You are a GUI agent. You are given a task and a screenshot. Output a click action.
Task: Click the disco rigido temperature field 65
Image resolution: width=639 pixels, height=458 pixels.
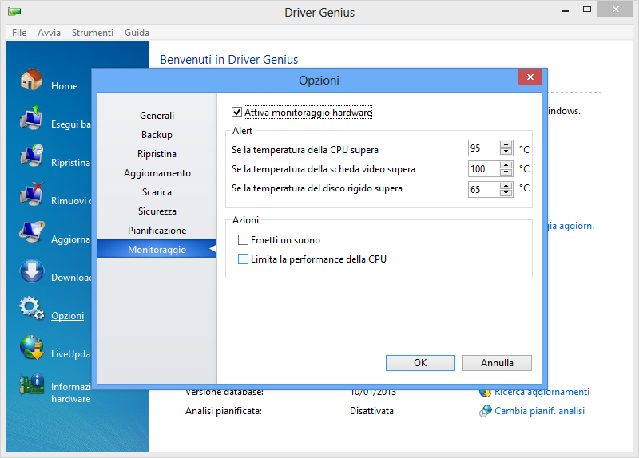coord(484,189)
